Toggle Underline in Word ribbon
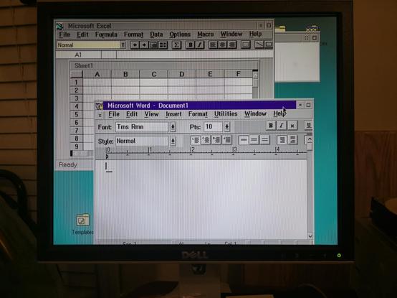The width and height of the screenshot is (397, 298). tap(308, 125)
